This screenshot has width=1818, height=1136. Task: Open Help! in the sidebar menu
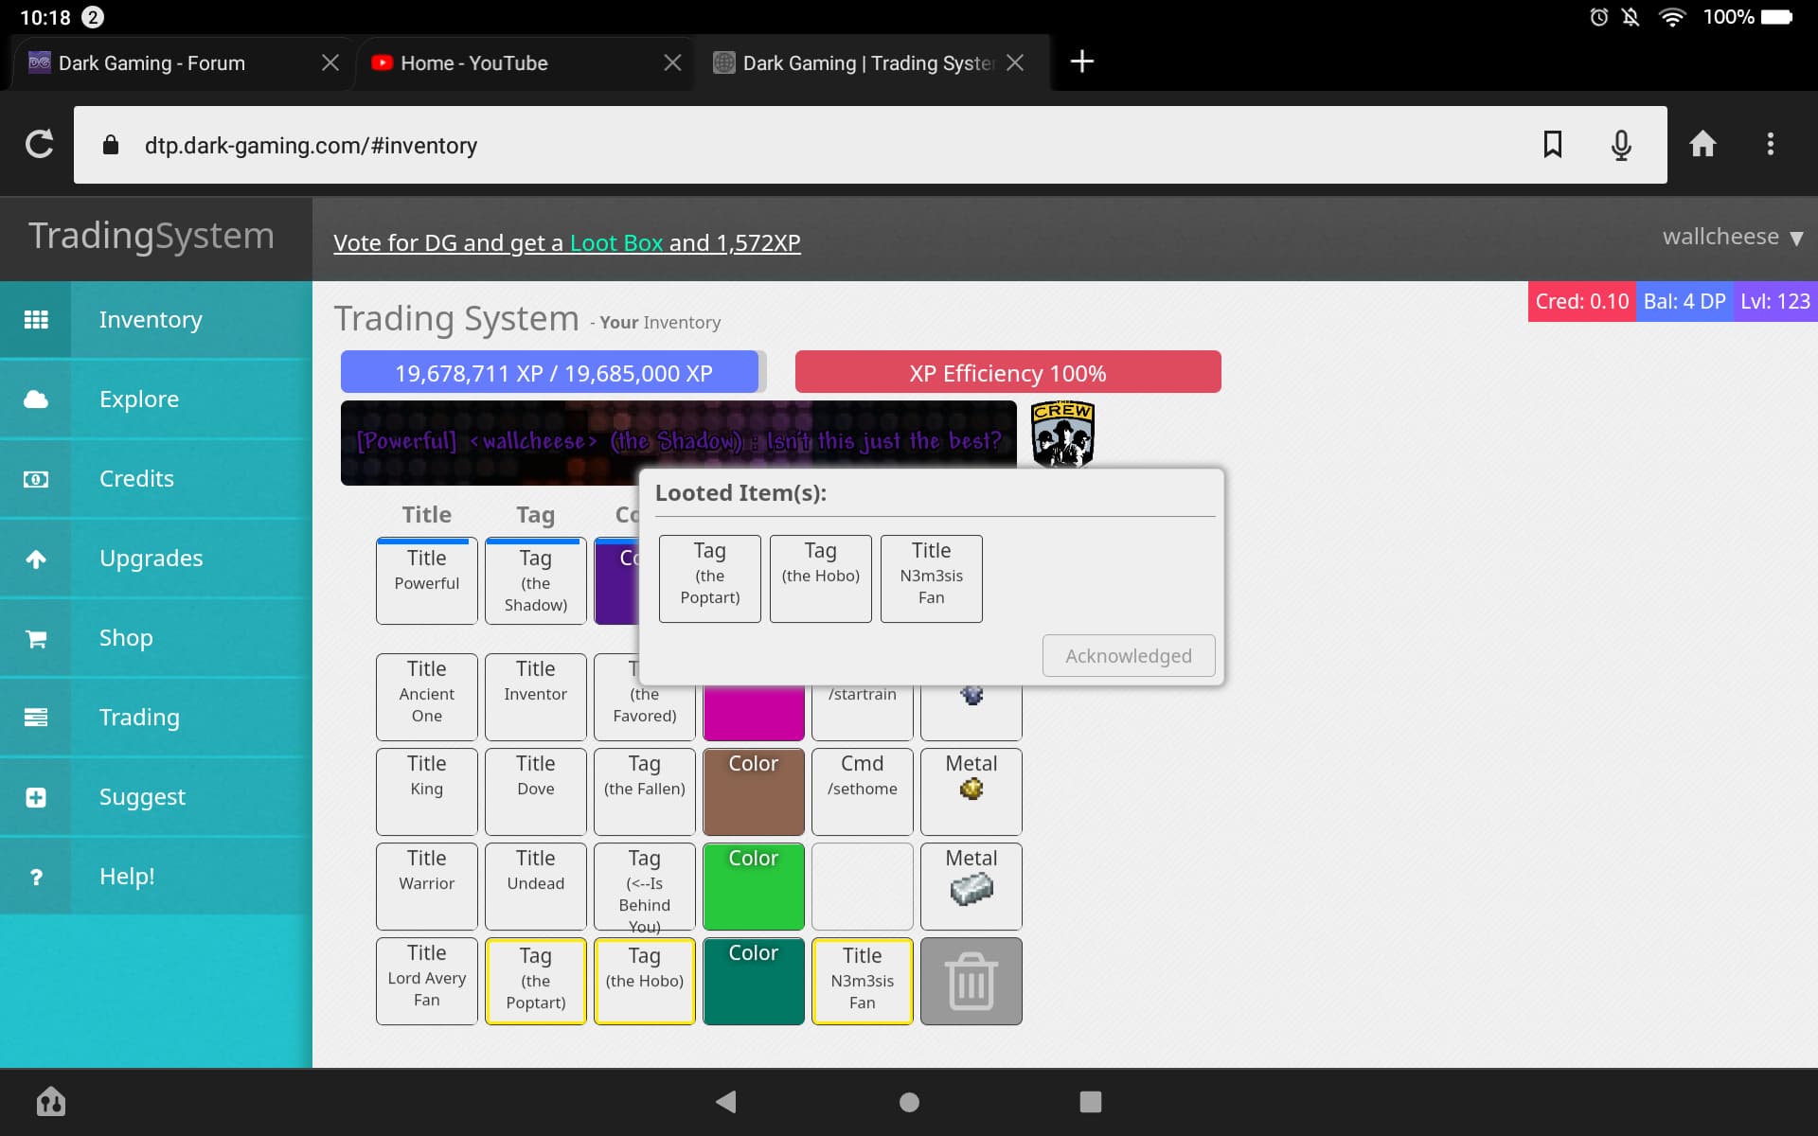click(156, 877)
